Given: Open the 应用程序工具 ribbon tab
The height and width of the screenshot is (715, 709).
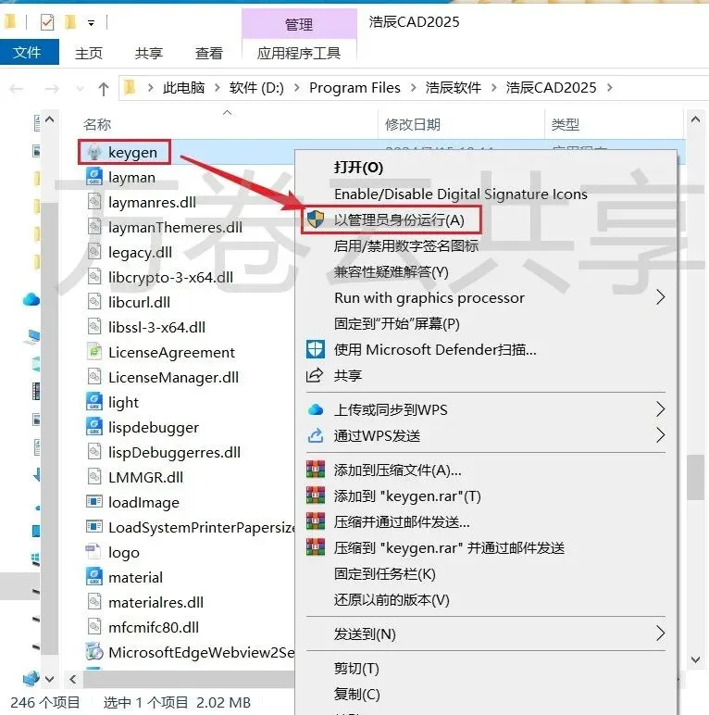Looking at the screenshot, I should coord(299,53).
